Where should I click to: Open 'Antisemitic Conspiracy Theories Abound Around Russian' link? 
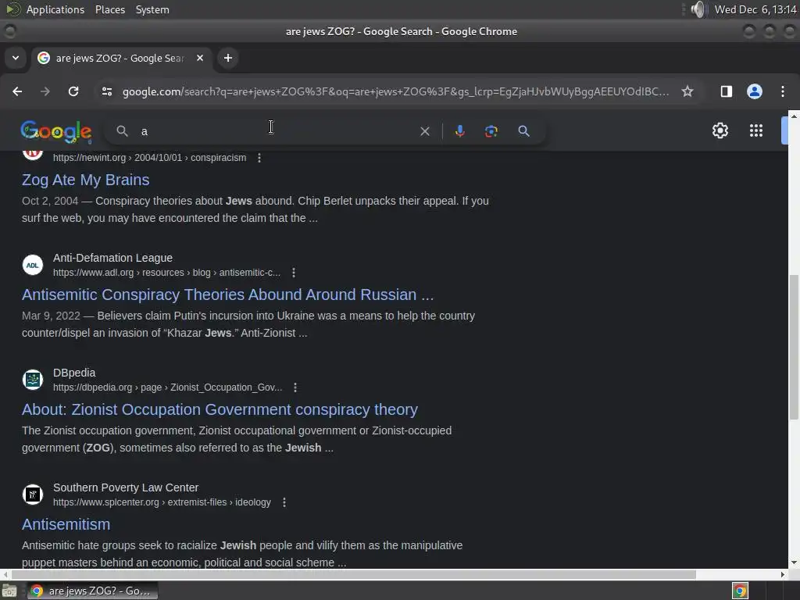click(227, 295)
